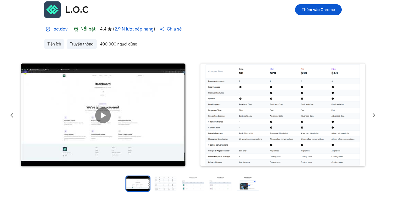Open the loc.dev developer link

[57, 29]
